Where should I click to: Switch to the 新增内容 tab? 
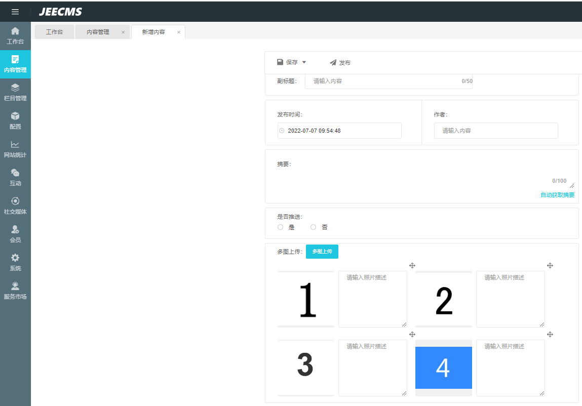153,32
